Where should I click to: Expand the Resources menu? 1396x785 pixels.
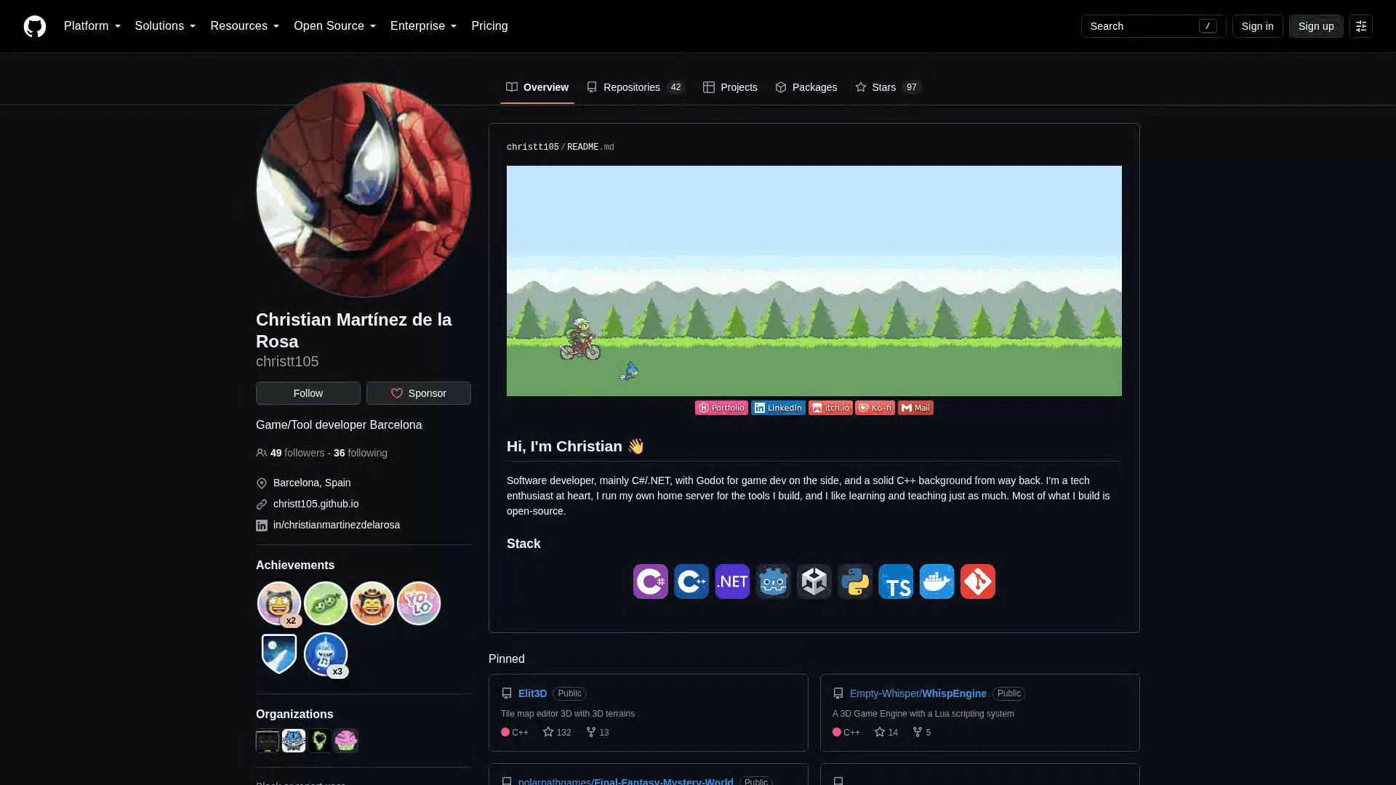coord(244,26)
